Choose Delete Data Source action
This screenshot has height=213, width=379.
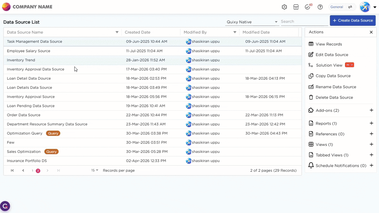334,97
